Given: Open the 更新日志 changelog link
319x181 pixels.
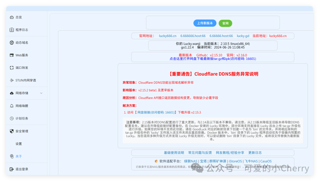Looking at the screenshot, I should coord(256,152).
